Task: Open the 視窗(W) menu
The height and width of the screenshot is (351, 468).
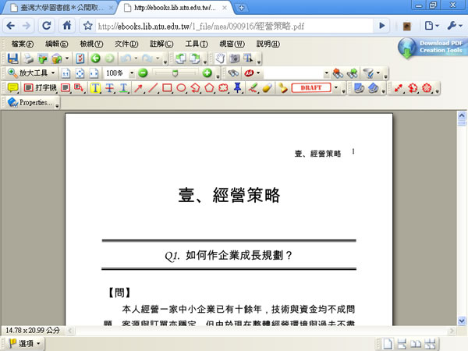Action: tap(232, 44)
